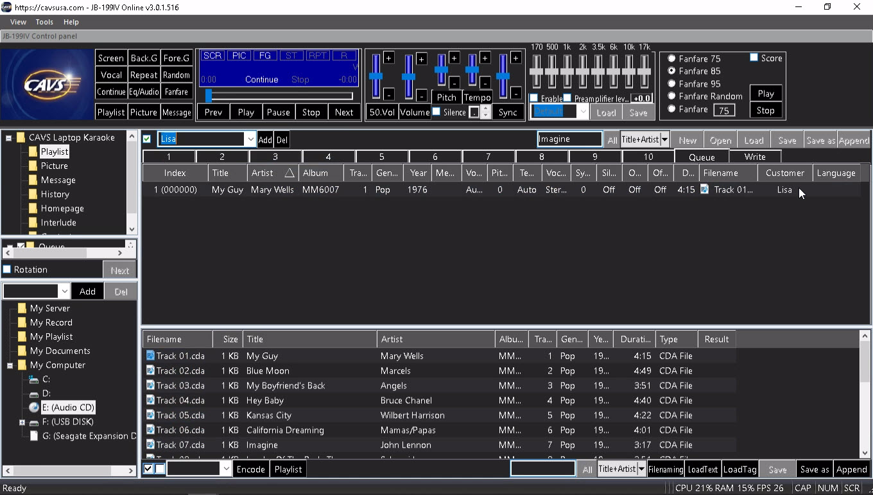873x495 pixels.
Task: Select the Fanfare 95 radio button
Action: 671,83
